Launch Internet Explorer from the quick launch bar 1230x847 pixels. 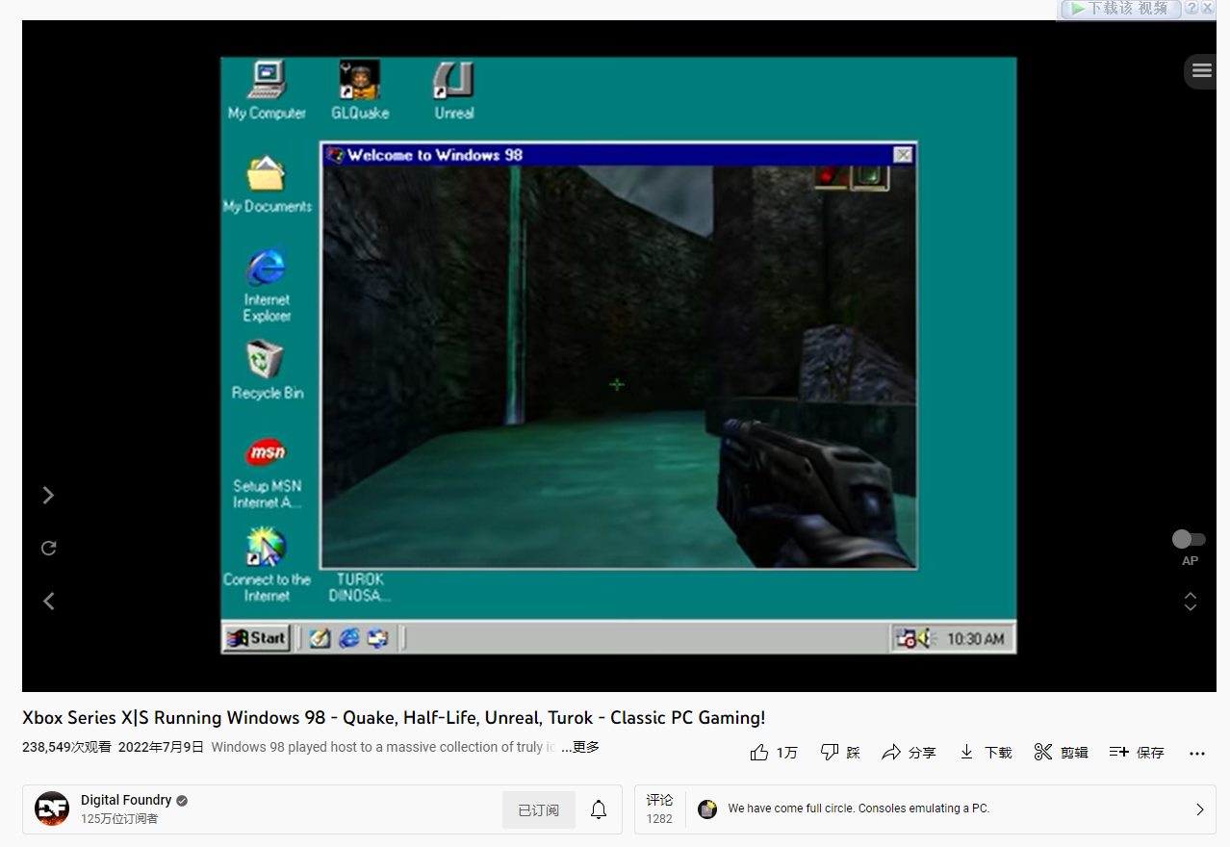(x=348, y=638)
